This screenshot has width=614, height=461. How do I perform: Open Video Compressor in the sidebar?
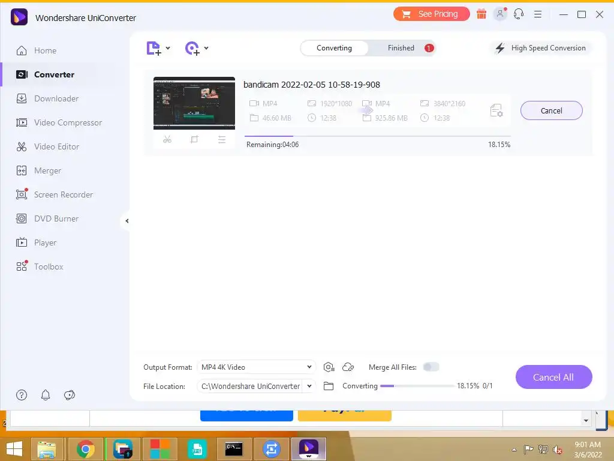pos(59,122)
